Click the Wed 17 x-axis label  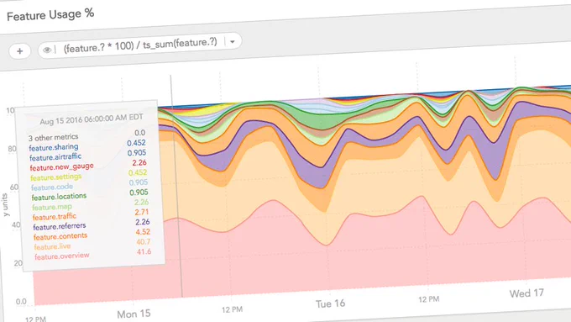coord(526,293)
